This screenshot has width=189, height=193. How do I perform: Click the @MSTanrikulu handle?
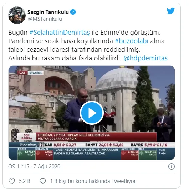[x=45, y=19]
